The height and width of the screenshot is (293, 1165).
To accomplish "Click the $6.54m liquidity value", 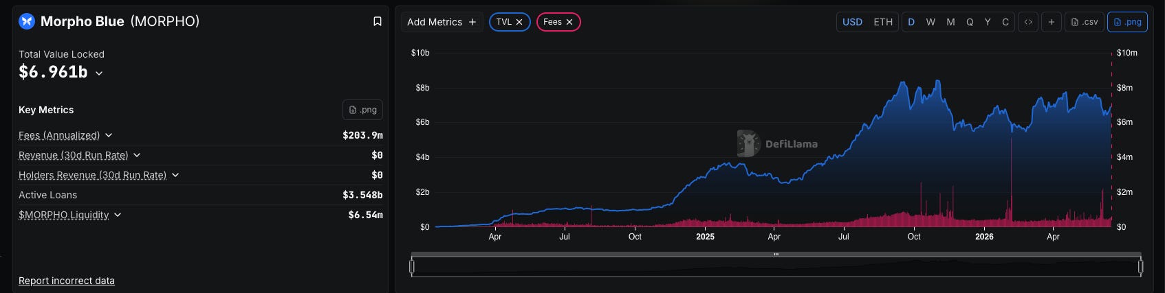I will click(x=365, y=215).
